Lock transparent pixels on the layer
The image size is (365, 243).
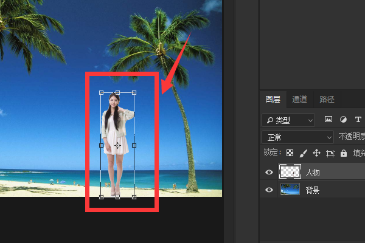(x=290, y=154)
